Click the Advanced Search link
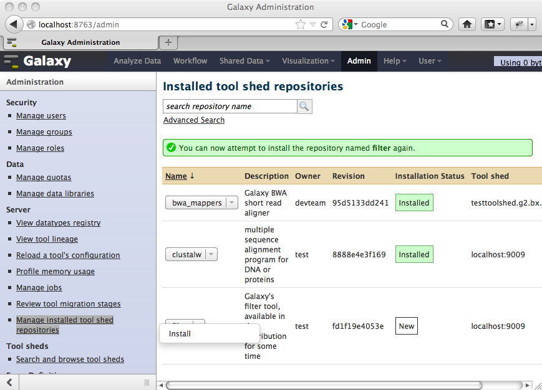The height and width of the screenshot is (390, 542). click(x=194, y=120)
